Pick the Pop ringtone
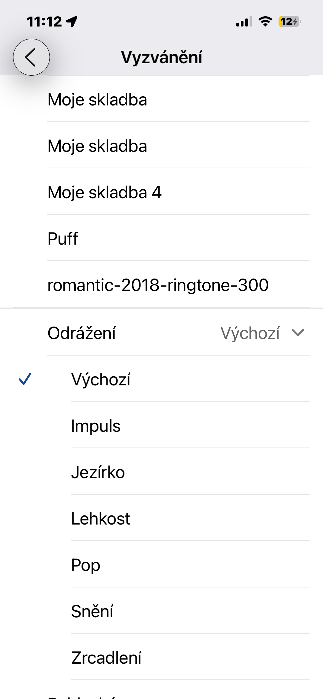 click(86, 565)
